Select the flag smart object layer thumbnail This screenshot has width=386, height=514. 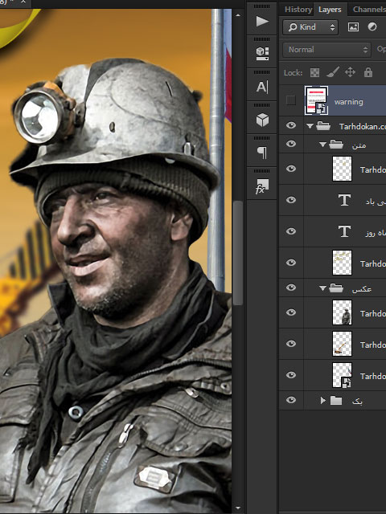pyautogui.click(x=342, y=375)
